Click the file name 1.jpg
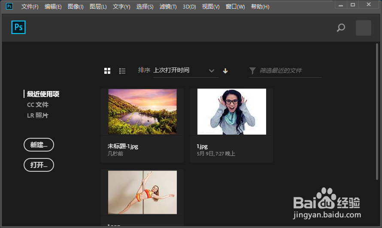This screenshot has height=228, width=382. pyautogui.click(x=202, y=146)
